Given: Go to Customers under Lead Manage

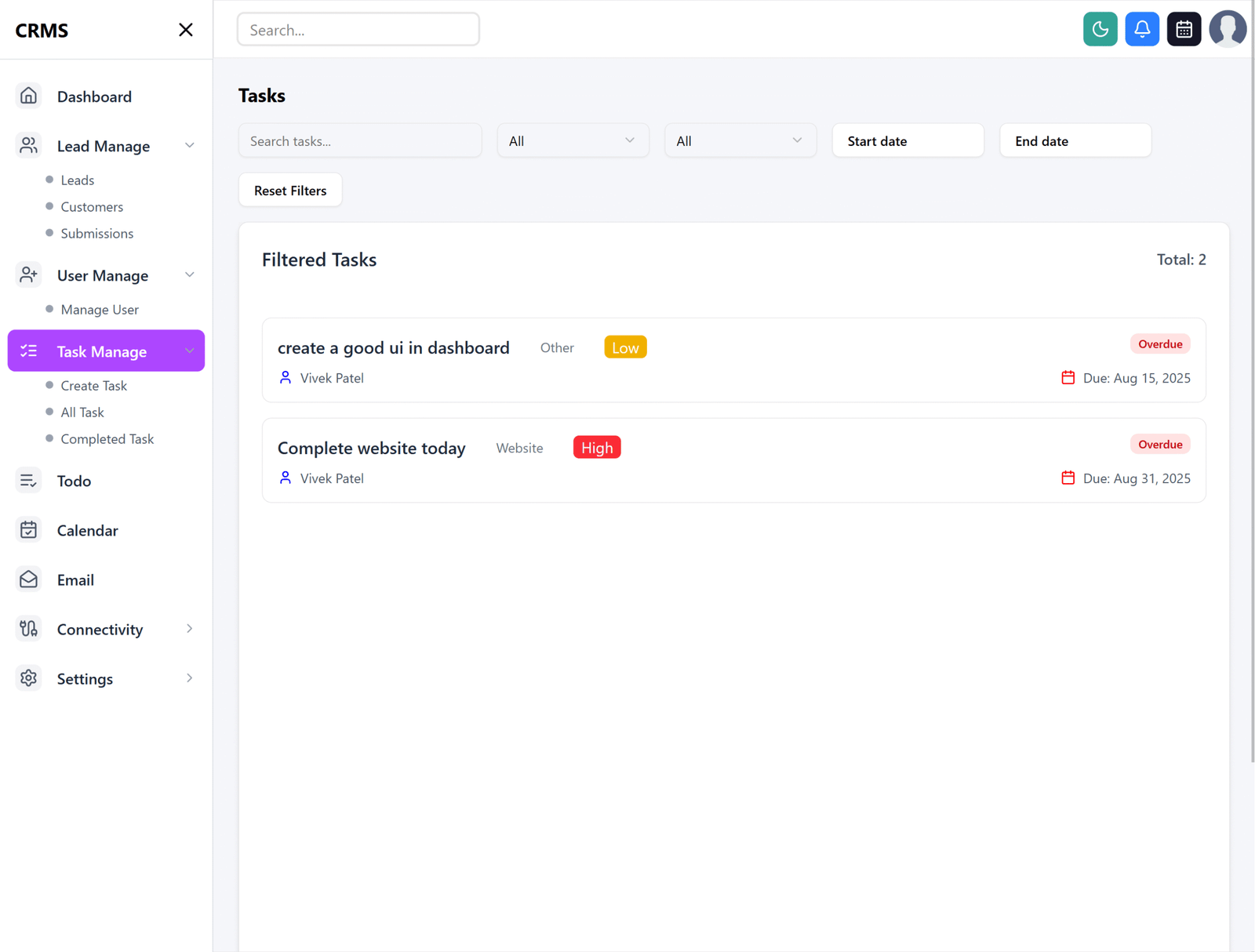Looking at the screenshot, I should pos(92,206).
